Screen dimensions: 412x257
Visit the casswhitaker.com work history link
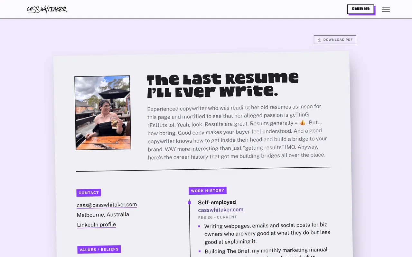220,210
